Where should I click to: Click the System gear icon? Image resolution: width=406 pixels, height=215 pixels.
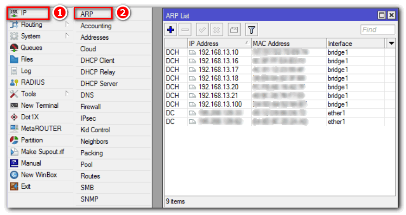click(14, 36)
